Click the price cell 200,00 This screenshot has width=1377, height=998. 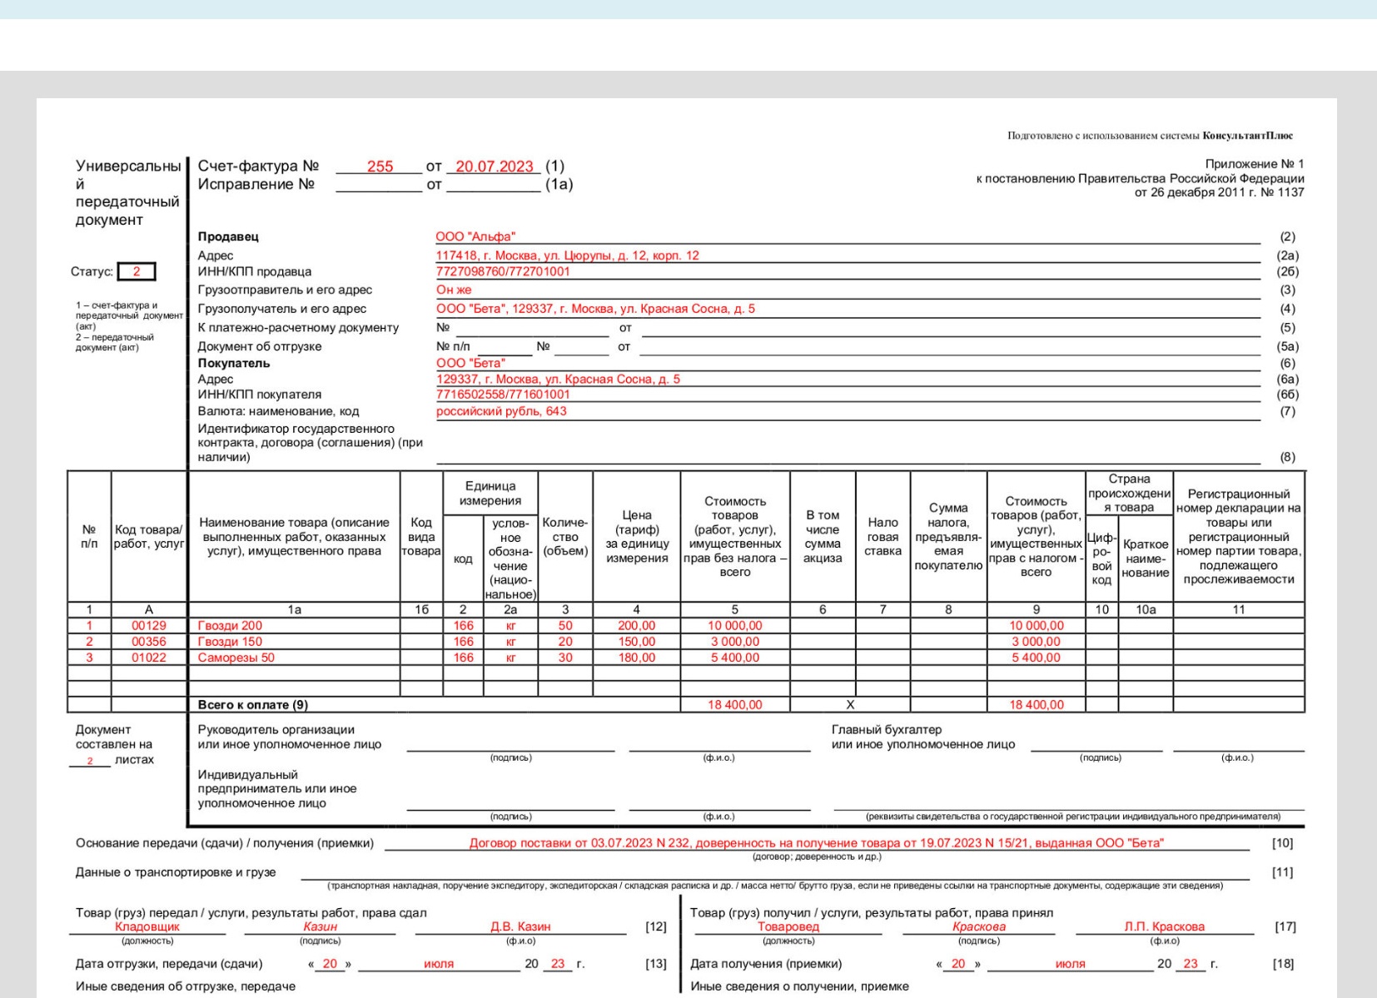tap(636, 626)
